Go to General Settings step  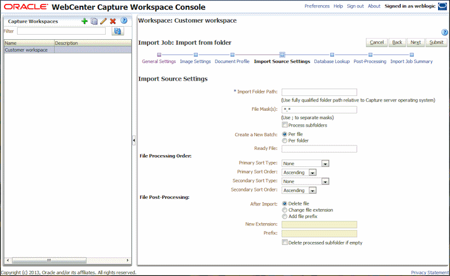click(159, 61)
